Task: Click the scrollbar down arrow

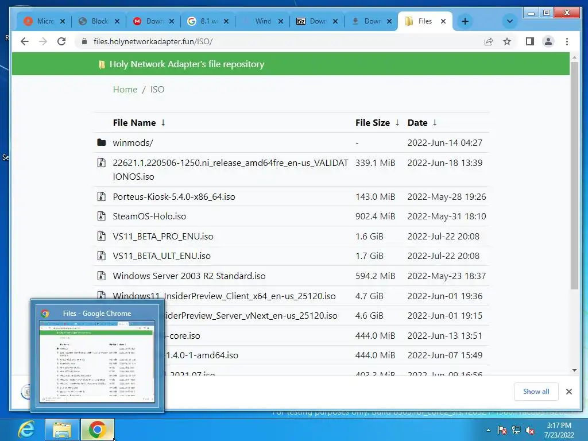Action: click(574, 370)
